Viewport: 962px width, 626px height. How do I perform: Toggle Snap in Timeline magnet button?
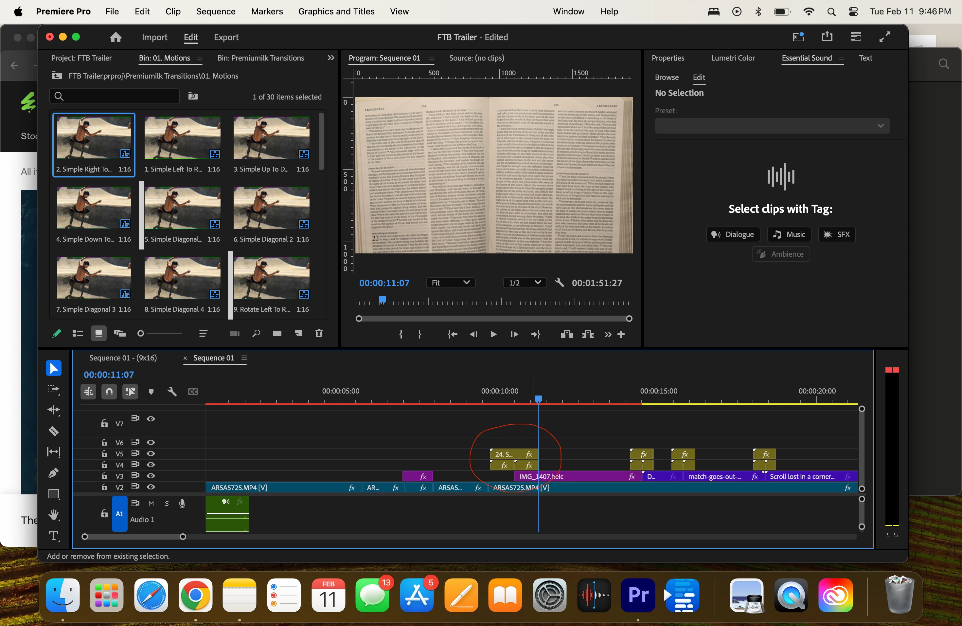(x=109, y=392)
